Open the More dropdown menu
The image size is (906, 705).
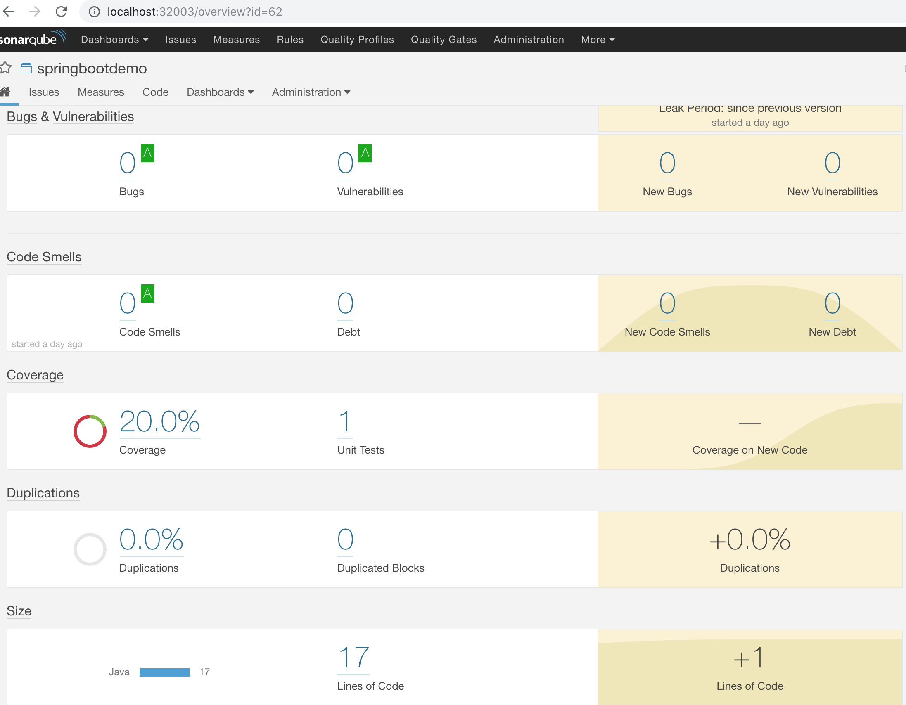tap(598, 39)
